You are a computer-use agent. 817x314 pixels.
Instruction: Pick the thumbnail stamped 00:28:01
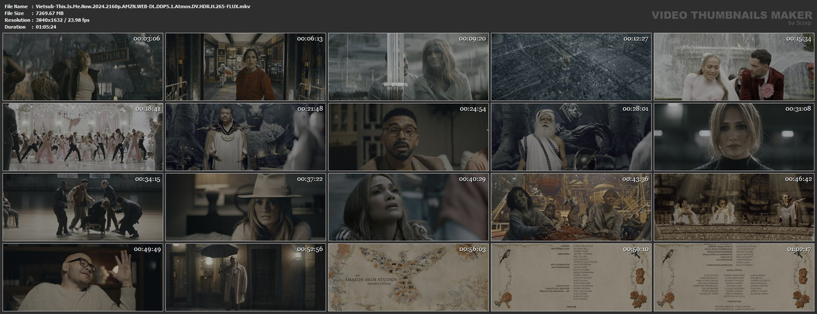pyautogui.click(x=571, y=137)
